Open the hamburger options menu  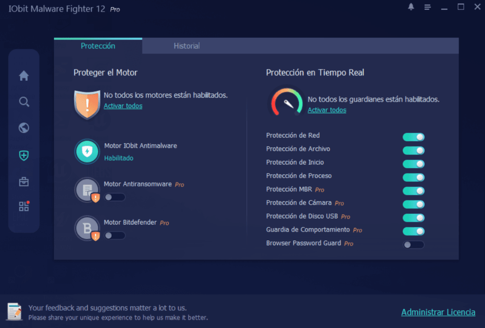point(428,7)
